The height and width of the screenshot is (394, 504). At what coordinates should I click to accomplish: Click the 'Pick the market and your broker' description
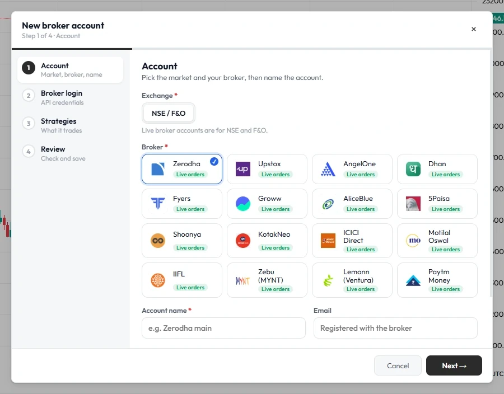pyautogui.click(x=232, y=78)
